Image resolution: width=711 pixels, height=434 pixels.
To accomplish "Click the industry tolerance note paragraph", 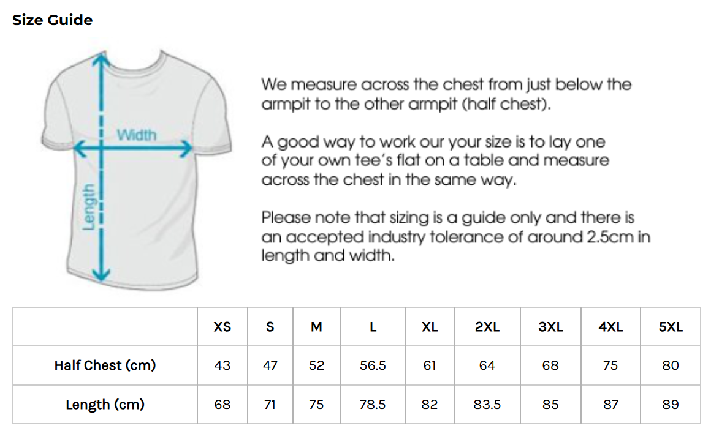I will (455, 236).
